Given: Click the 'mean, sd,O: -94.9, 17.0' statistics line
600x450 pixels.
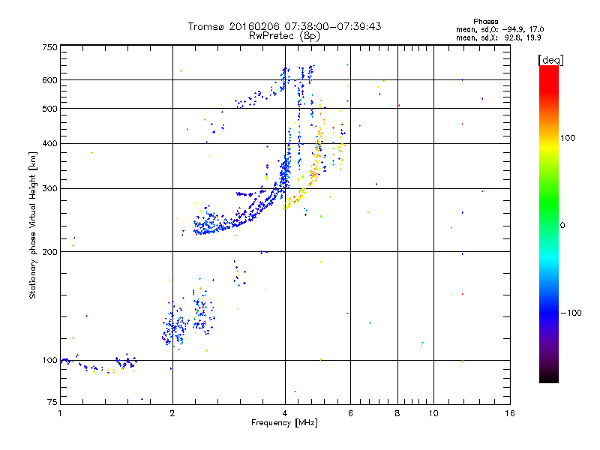Looking at the screenshot, I should tap(499, 29).
